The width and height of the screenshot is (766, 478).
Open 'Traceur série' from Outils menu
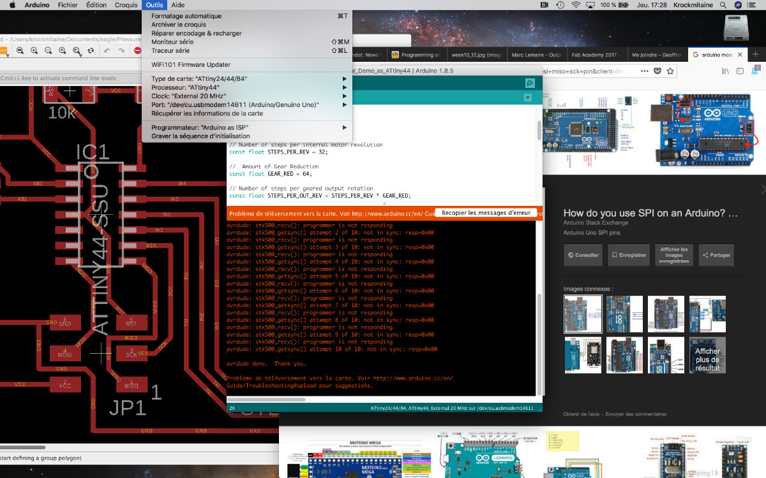(x=246, y=50)
